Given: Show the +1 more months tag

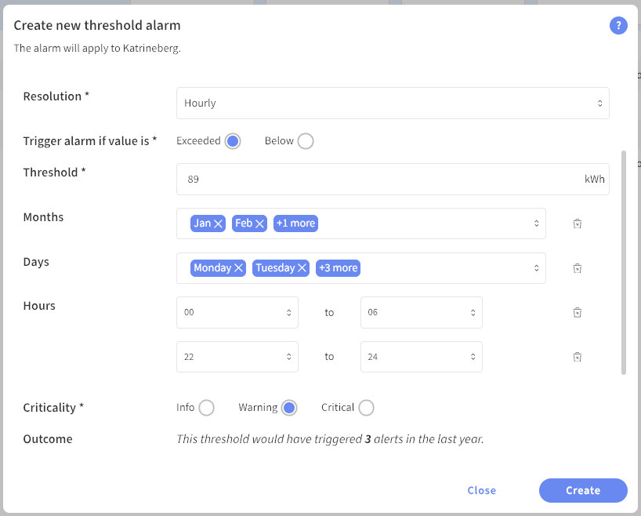Looking at the screenshot, I should (295, 223).
